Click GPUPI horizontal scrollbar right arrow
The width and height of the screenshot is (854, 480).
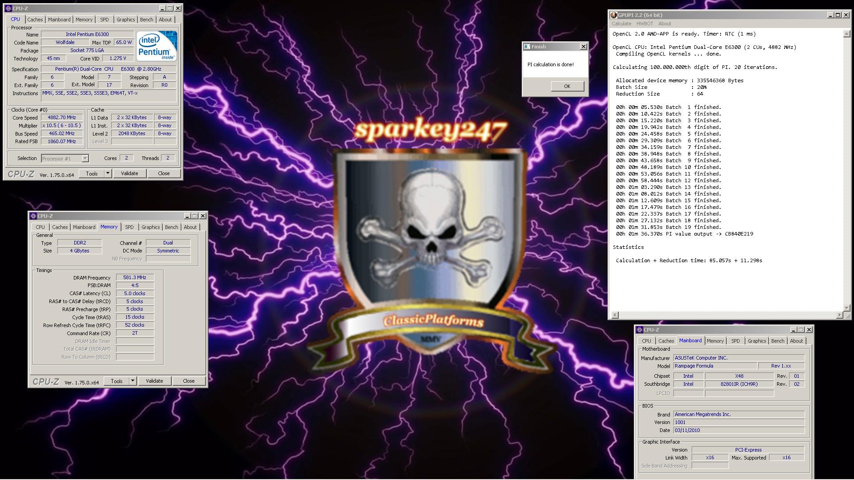click(839, 315)
